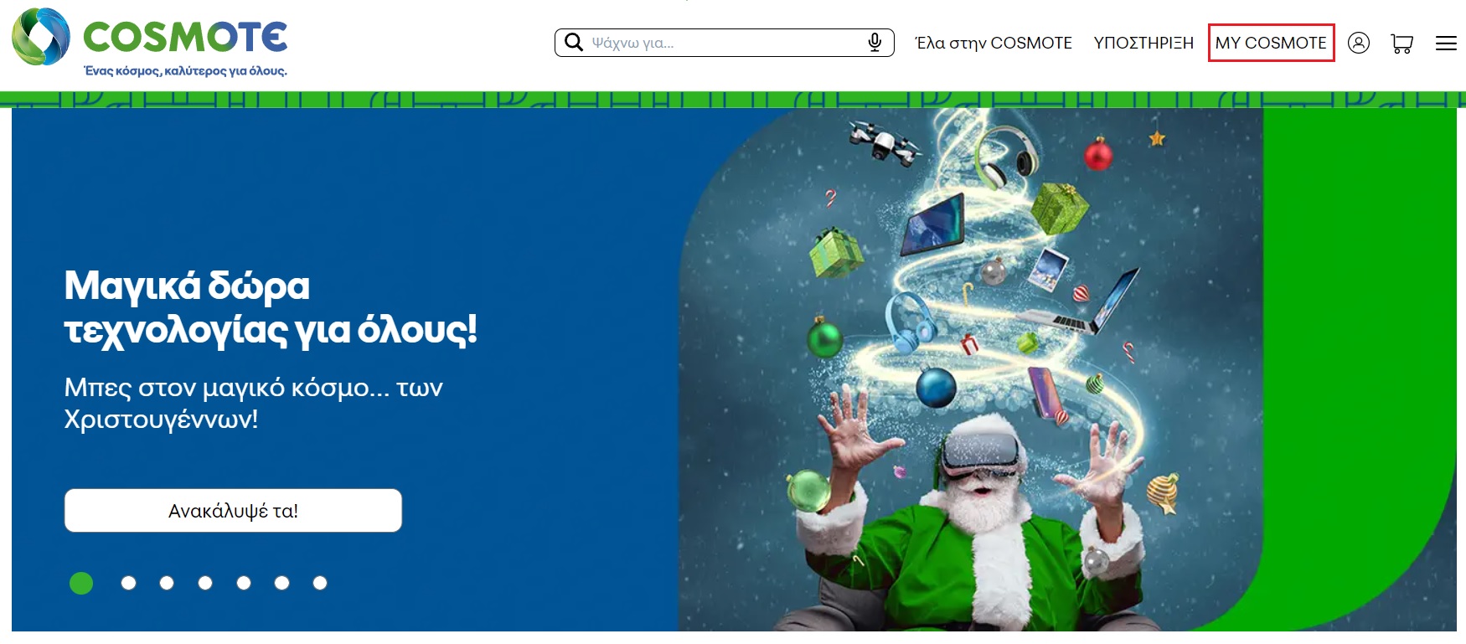This screenshot has width=1466, height=644.
Task: Open the MY COSMOTE menu item
Action: point(1271,43)
